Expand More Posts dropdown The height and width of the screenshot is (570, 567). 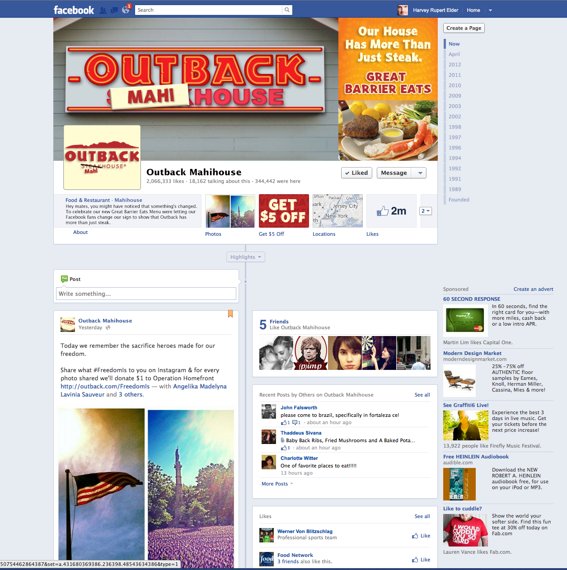(277, 484)
